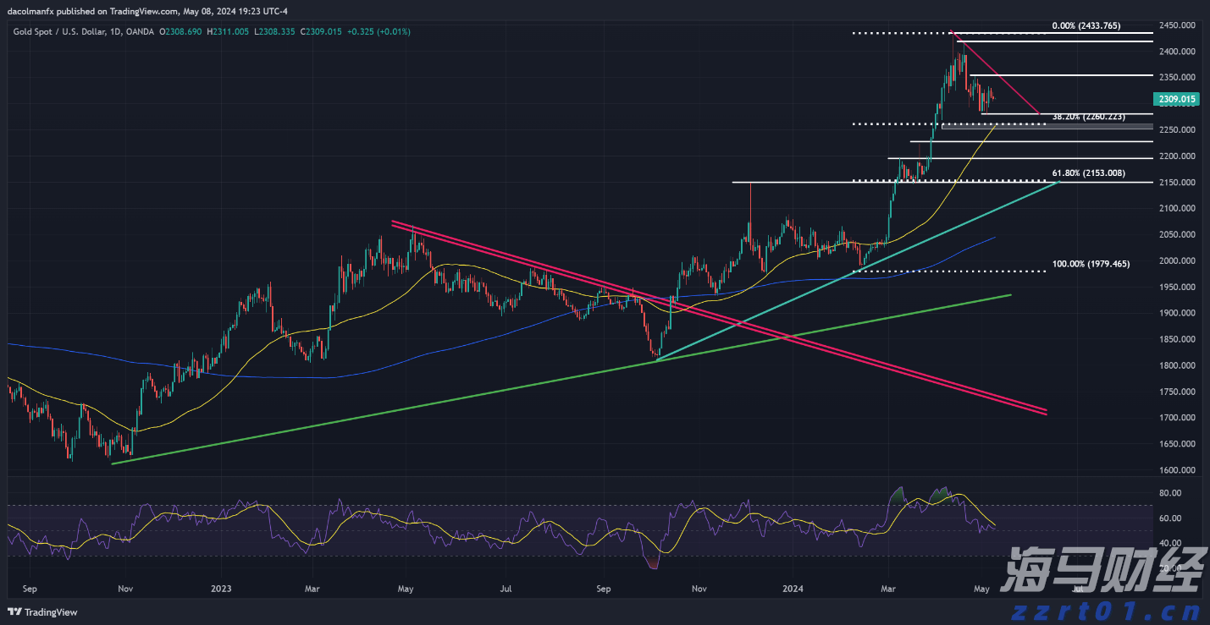Select the 61.80% (2153.008) Fibonacci label

1088,173
